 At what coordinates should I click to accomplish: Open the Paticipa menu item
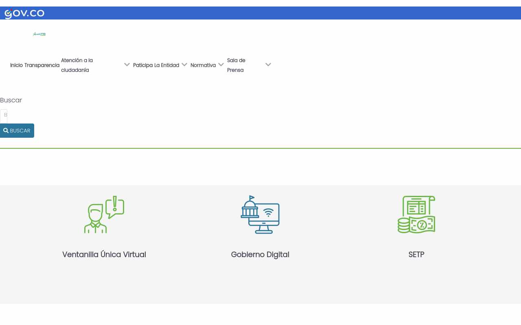click(x=143, y=65)
